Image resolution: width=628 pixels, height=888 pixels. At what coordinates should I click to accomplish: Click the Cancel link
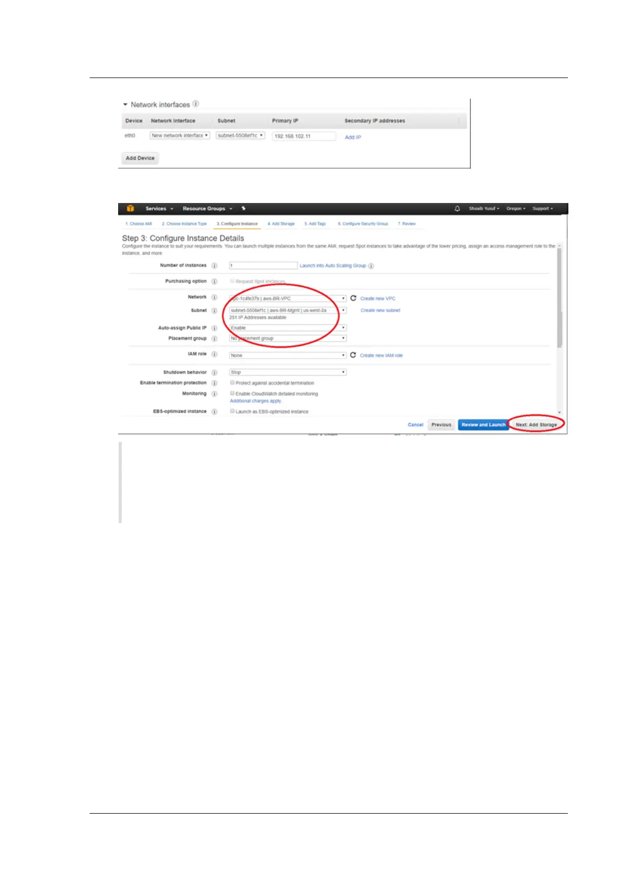(x=416, y=424)
